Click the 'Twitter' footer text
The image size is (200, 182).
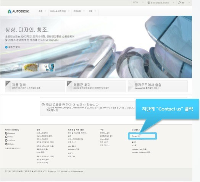pos(11,137)
